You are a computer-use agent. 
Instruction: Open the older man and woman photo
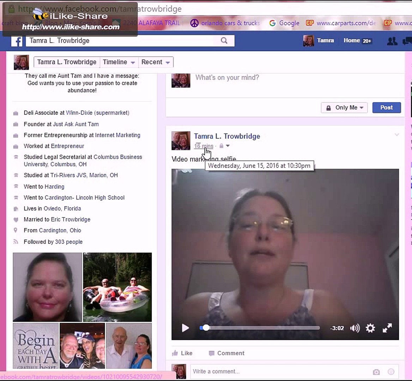(x=129, y=346)
